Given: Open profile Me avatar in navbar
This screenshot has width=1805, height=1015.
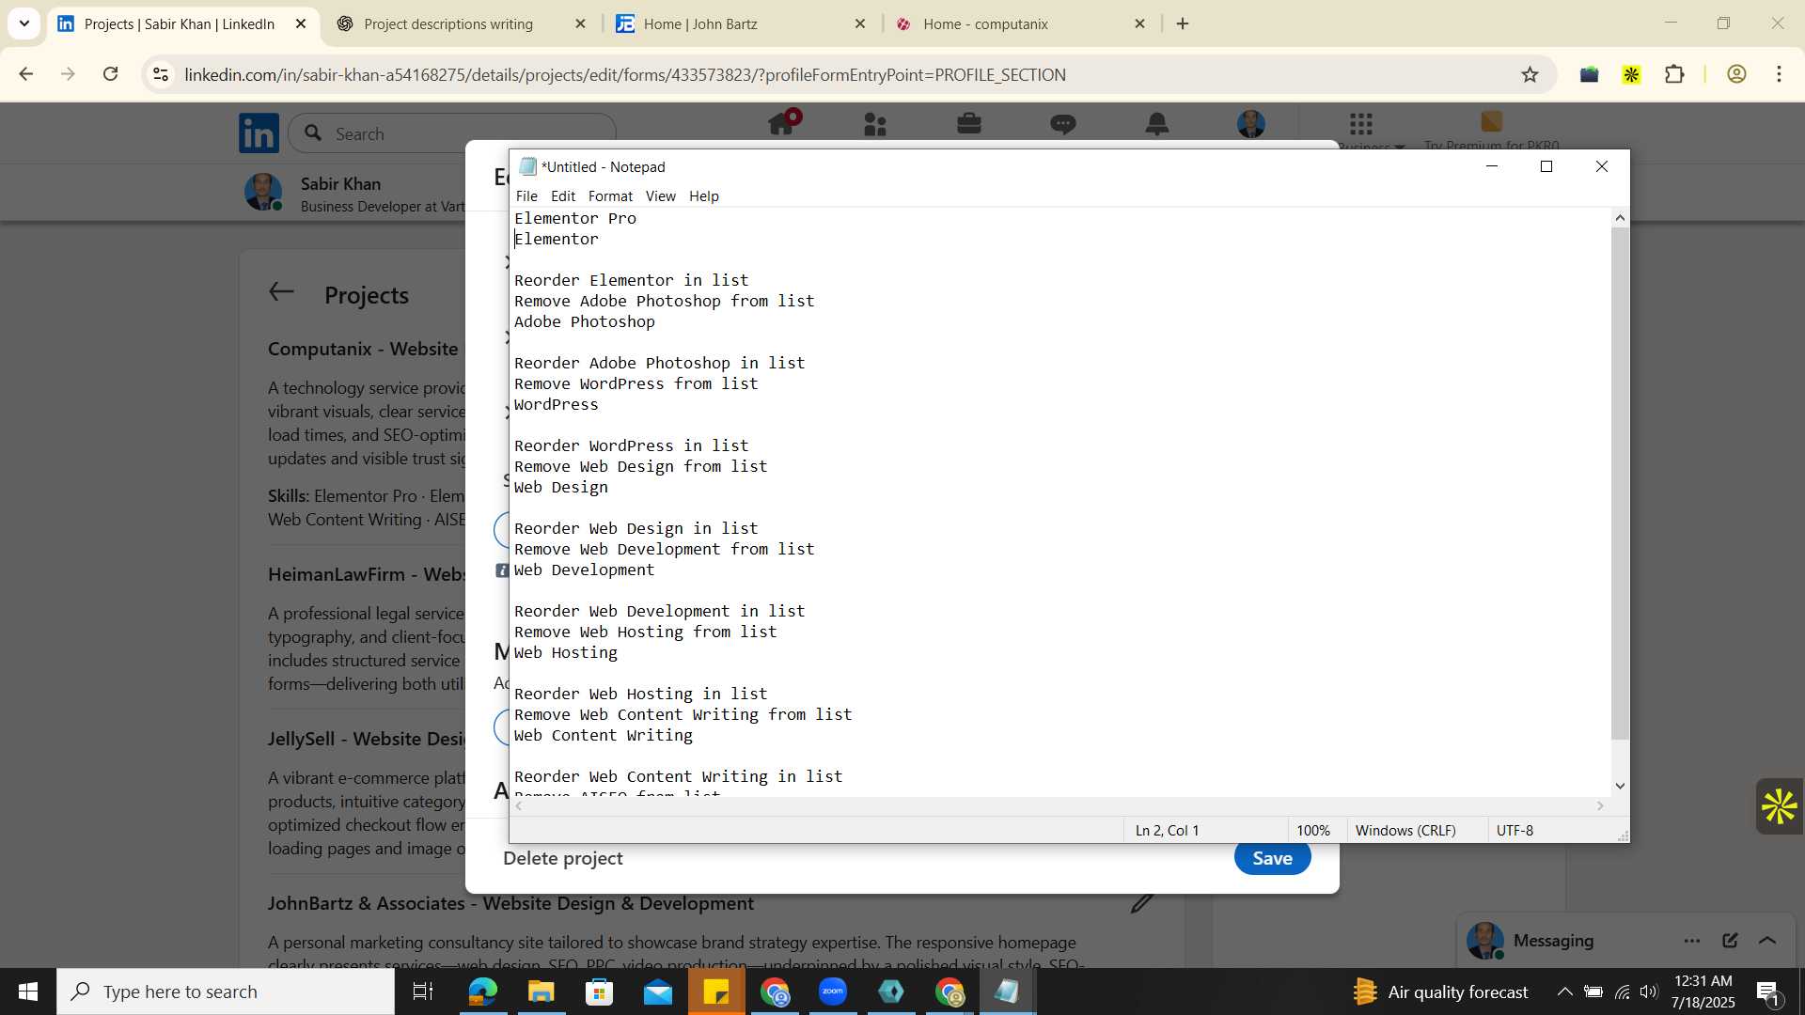Looking at the screenshot, I should point(1251,124).
